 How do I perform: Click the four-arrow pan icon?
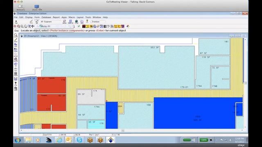coord(33,26)
